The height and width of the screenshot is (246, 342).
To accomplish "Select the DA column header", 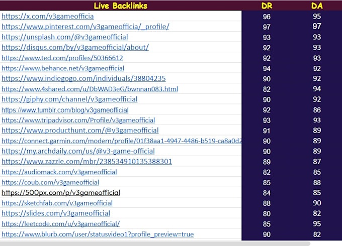I will pos(317,6).
